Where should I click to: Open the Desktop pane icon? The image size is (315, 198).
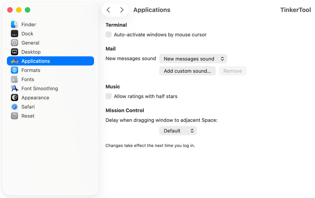click(x=15, y=52)
